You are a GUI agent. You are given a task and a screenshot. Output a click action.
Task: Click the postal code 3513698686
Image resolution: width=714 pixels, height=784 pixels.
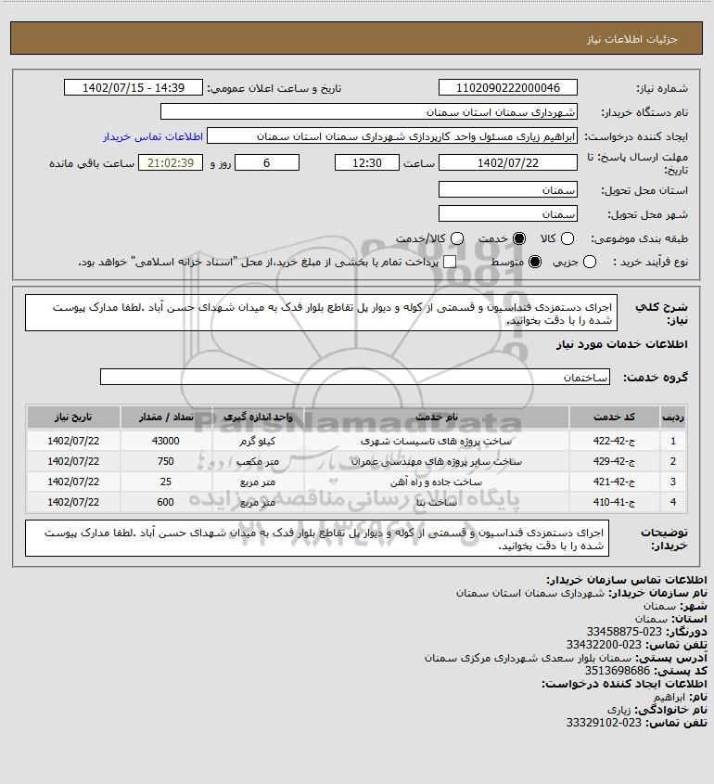point(618,671)
